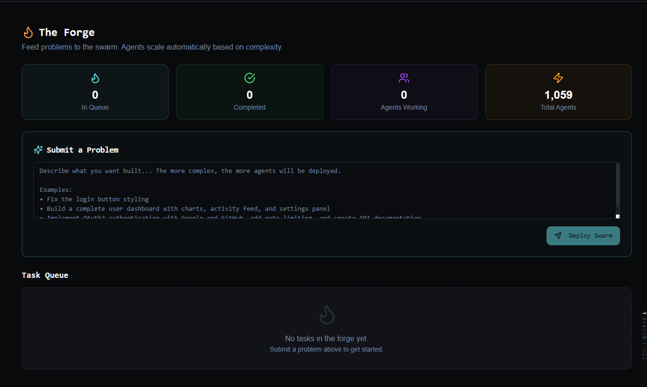The width and height of the screenshot is (647, 387).
Task: Click the Completed label
Action: coord(250,107)
